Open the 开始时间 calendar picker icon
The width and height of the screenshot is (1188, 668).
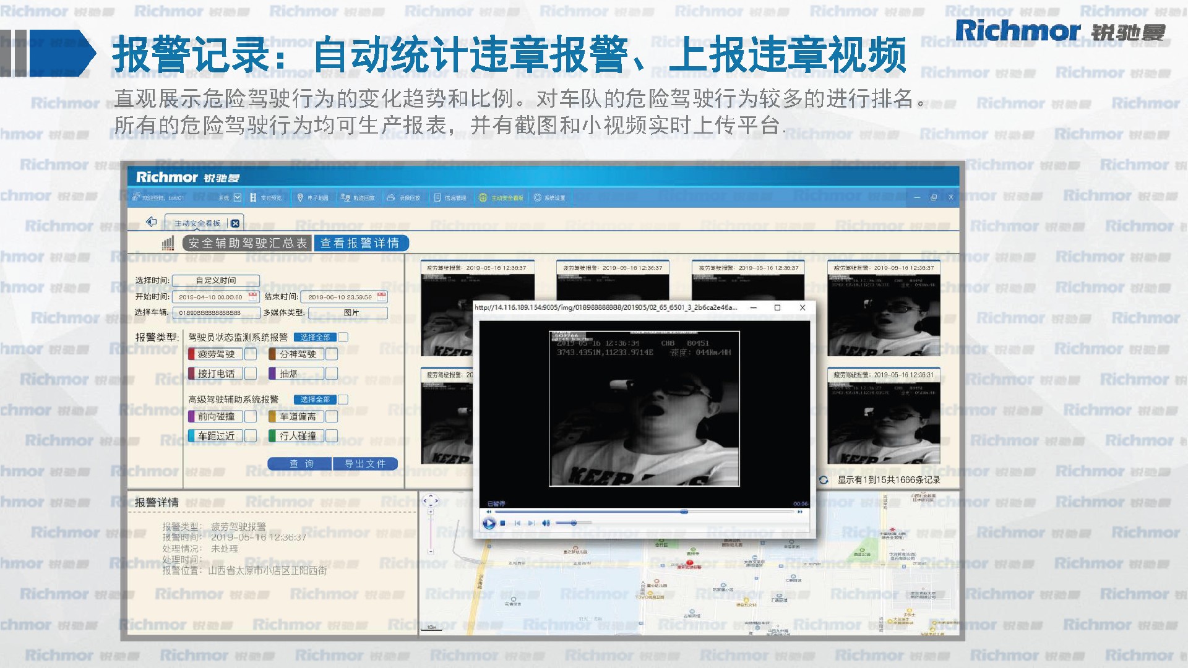[253, 297]
